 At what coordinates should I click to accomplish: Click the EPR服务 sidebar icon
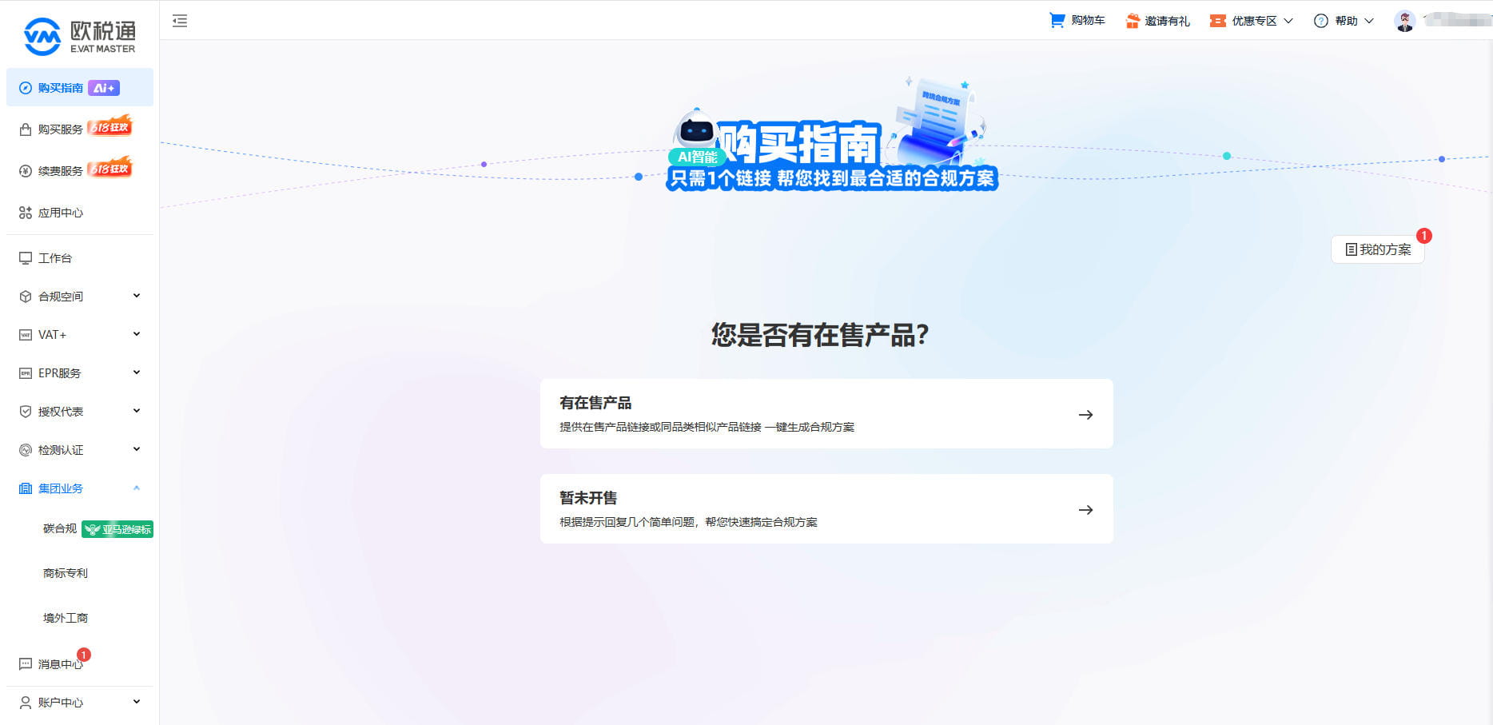click(x=26, y=373)
